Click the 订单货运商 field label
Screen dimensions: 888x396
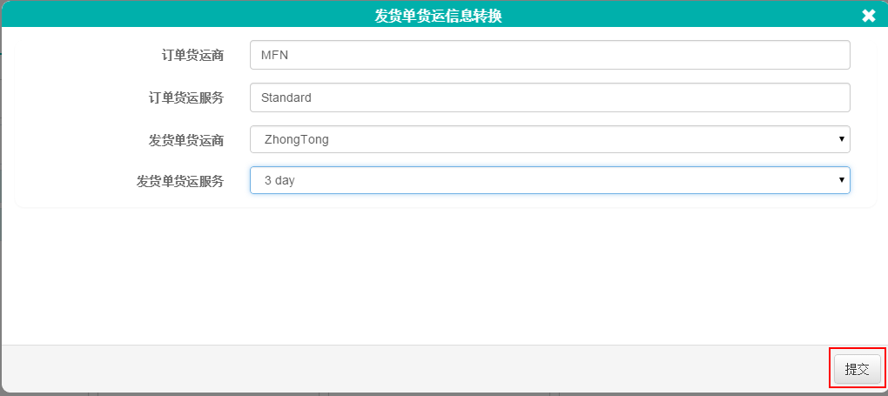(192, 56)
